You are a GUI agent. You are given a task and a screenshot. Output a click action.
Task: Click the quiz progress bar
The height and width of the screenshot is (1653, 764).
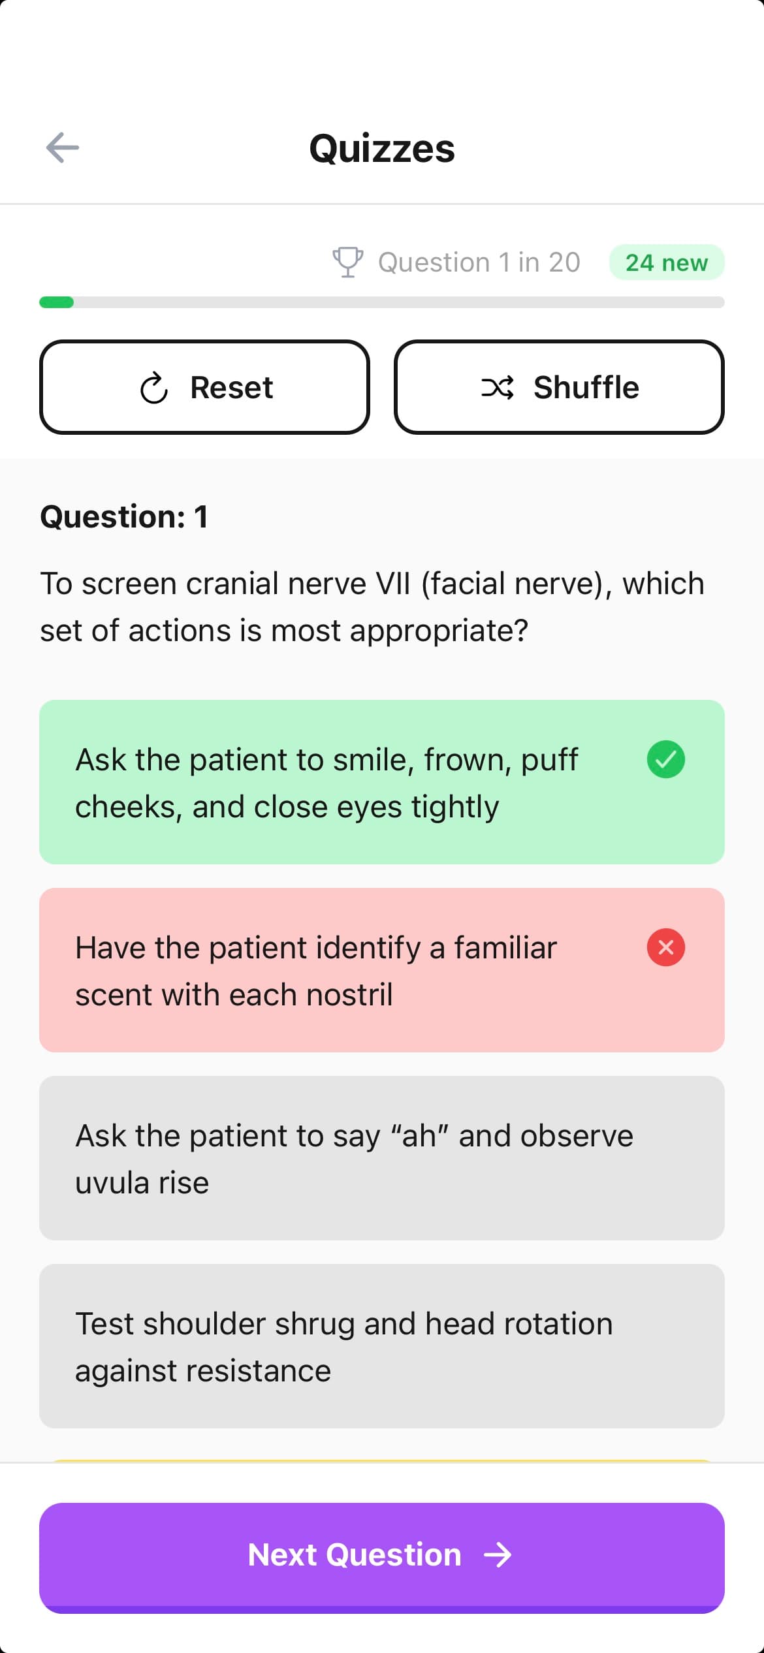[382, 302]
